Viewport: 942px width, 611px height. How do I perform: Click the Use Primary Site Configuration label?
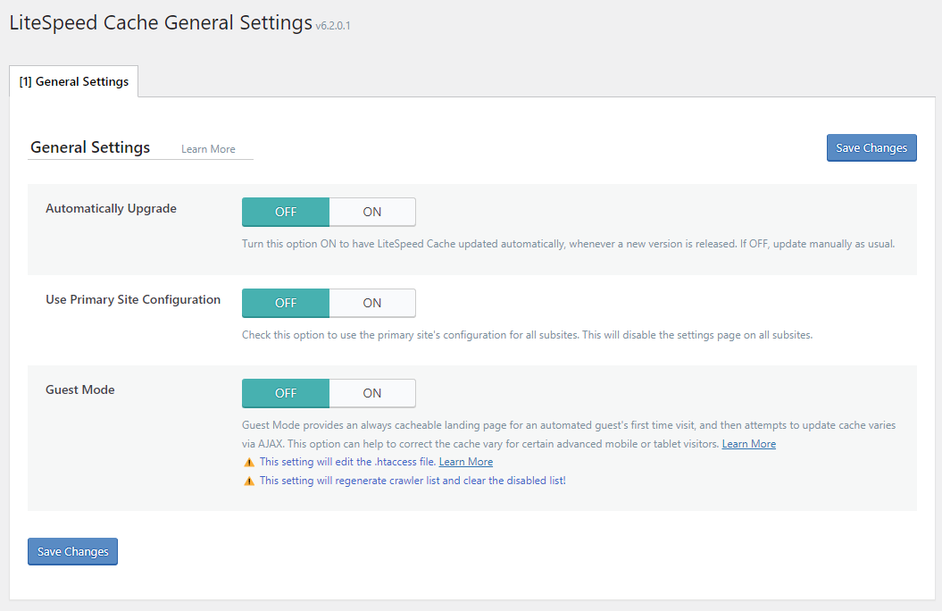pos(133,299)
